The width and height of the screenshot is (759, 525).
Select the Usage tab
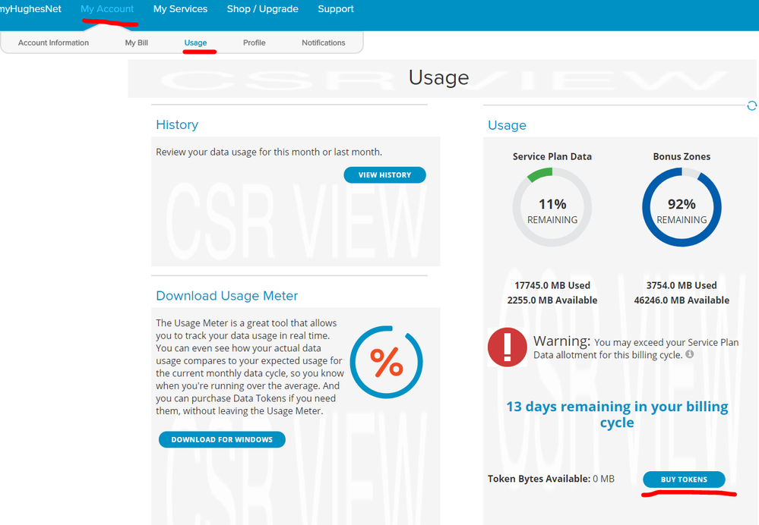pos(195,42)
